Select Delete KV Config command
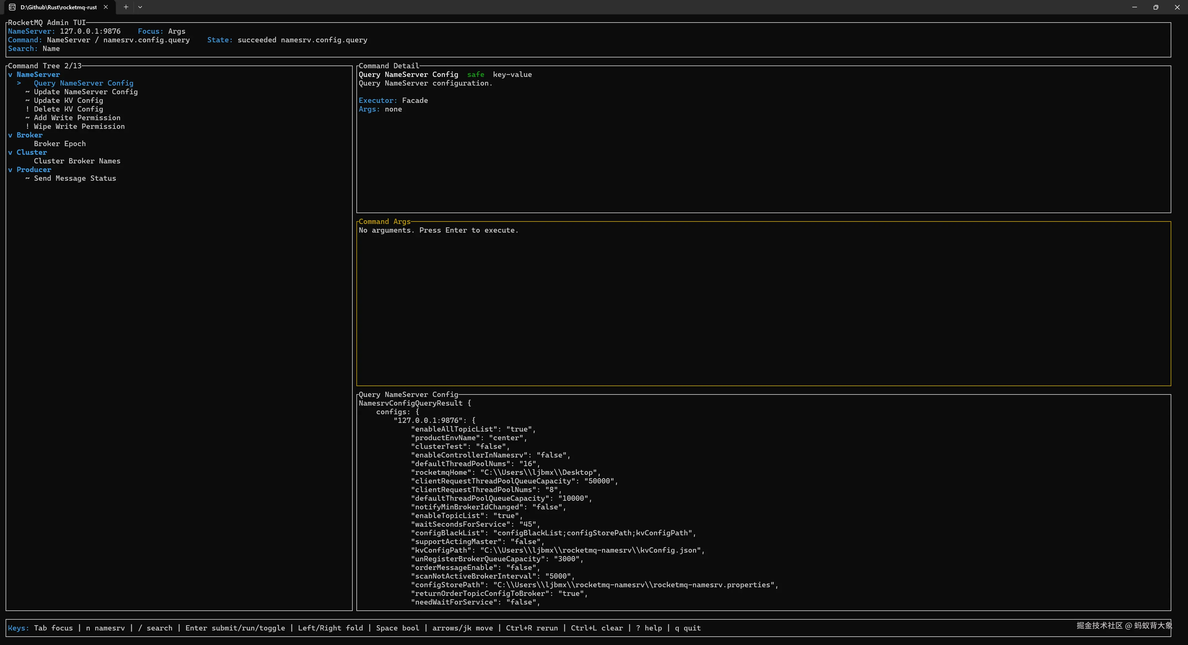The image size is (1188, 645). [x=68, y=109]
